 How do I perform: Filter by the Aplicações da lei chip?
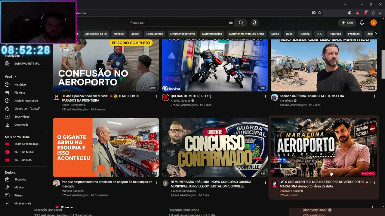click(x=96, y=34)
